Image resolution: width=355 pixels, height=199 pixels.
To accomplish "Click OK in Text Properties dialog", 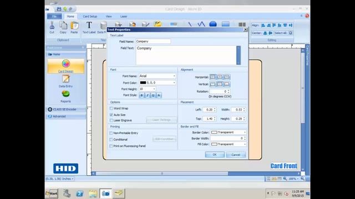I will 215,155.
